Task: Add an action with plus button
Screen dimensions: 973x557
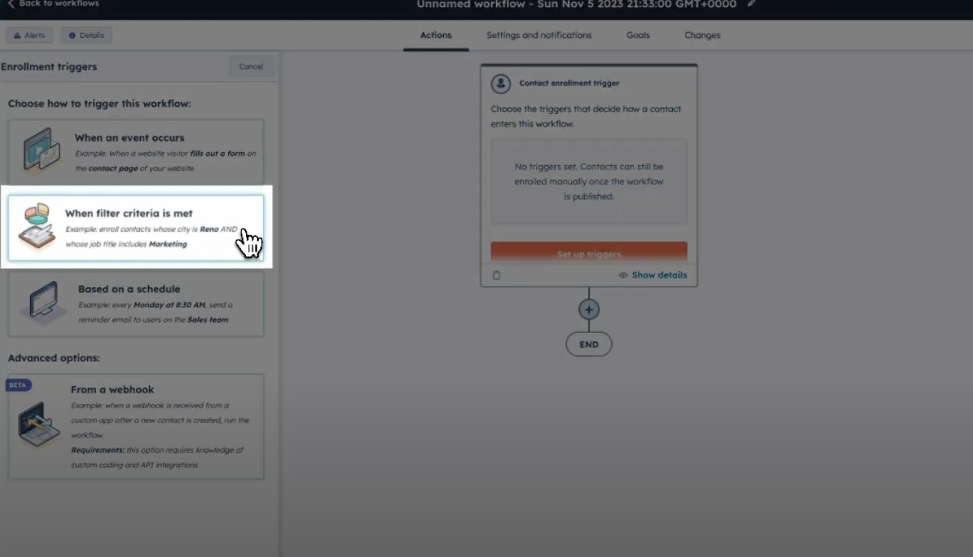Action: click(589, 310)
